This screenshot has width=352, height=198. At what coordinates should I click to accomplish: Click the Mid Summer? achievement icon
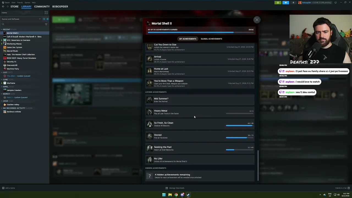(150, 100)
